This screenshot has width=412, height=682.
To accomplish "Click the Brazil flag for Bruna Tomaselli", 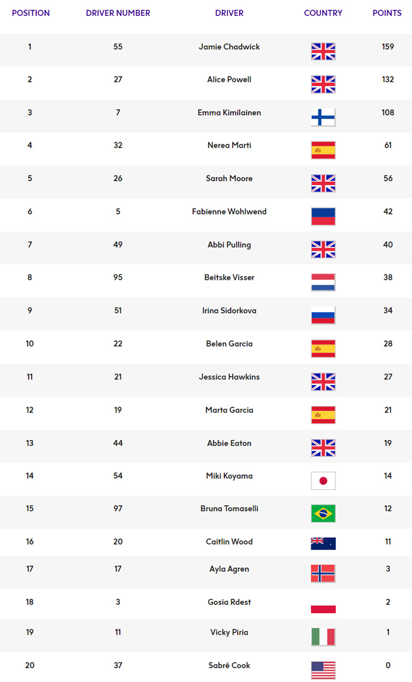I will (323, 513).
